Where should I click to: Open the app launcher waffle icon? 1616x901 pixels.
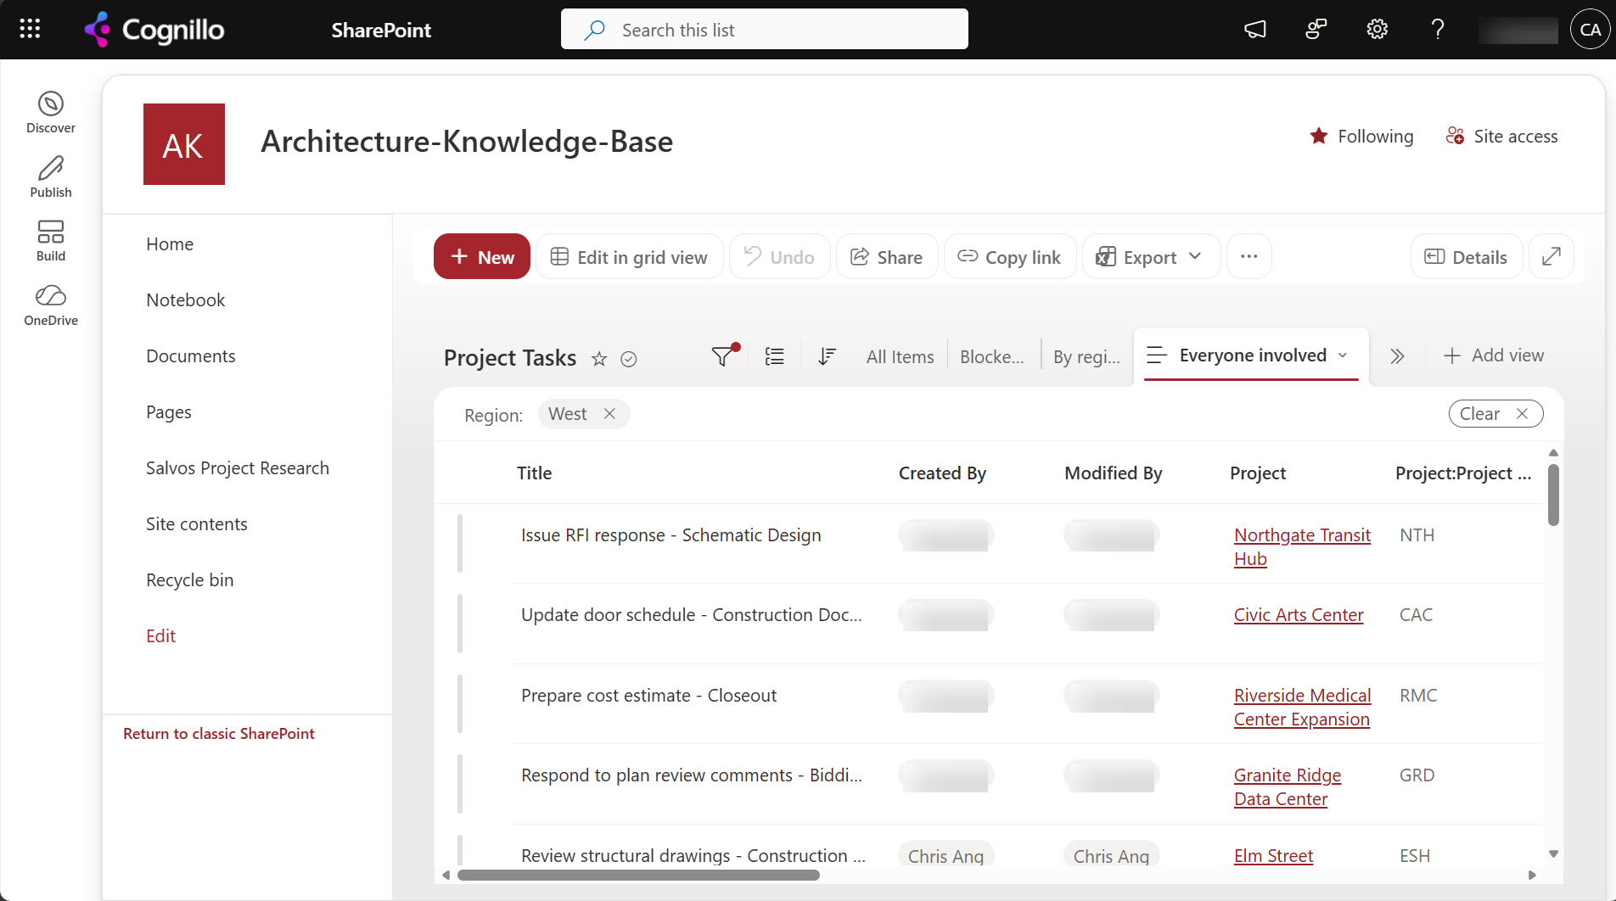point(30,30)
